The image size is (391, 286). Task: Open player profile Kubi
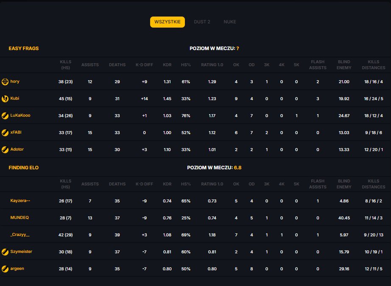pos(15,98)
